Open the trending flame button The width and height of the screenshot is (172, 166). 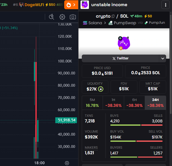tap(71, 5)
